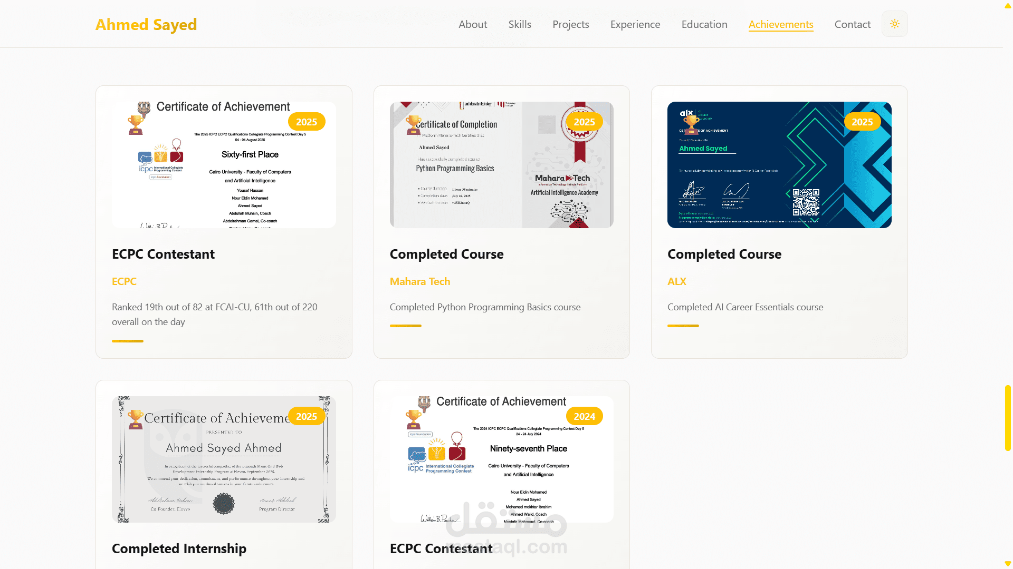Image resolution: width=1013 pixels, height=569 pixels.
Task: Click the page scrollbar thumb
Action: pos(1008,418)
